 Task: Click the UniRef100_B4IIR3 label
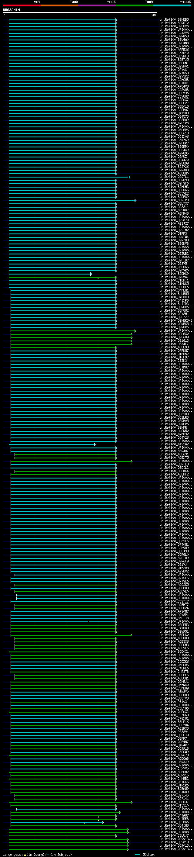pos(174,304)
